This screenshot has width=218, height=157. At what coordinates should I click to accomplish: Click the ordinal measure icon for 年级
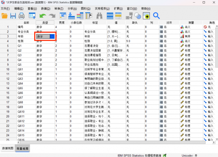tap(182, 36)
